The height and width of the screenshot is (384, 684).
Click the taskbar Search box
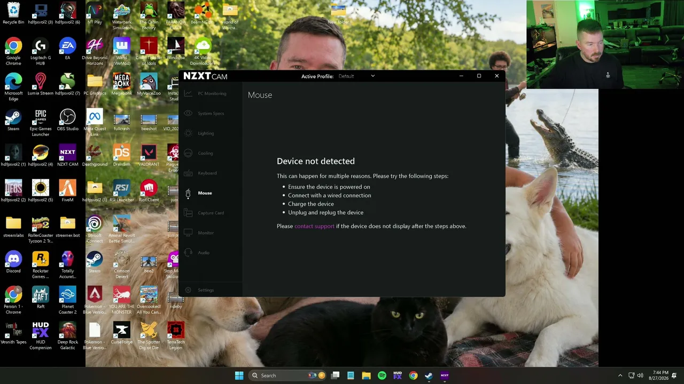287,375
